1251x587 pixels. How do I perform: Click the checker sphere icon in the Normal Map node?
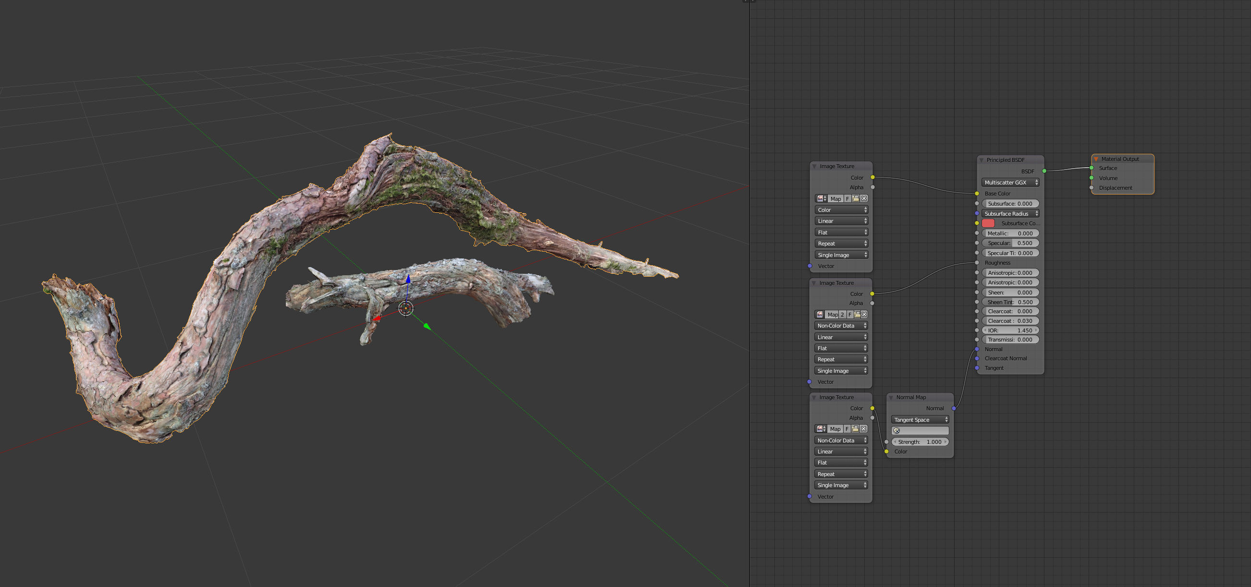coord(896,430)
